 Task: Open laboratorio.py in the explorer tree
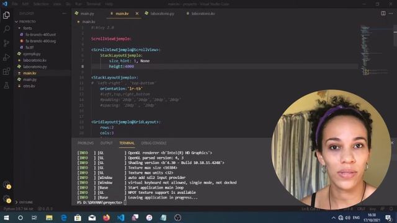35,67
